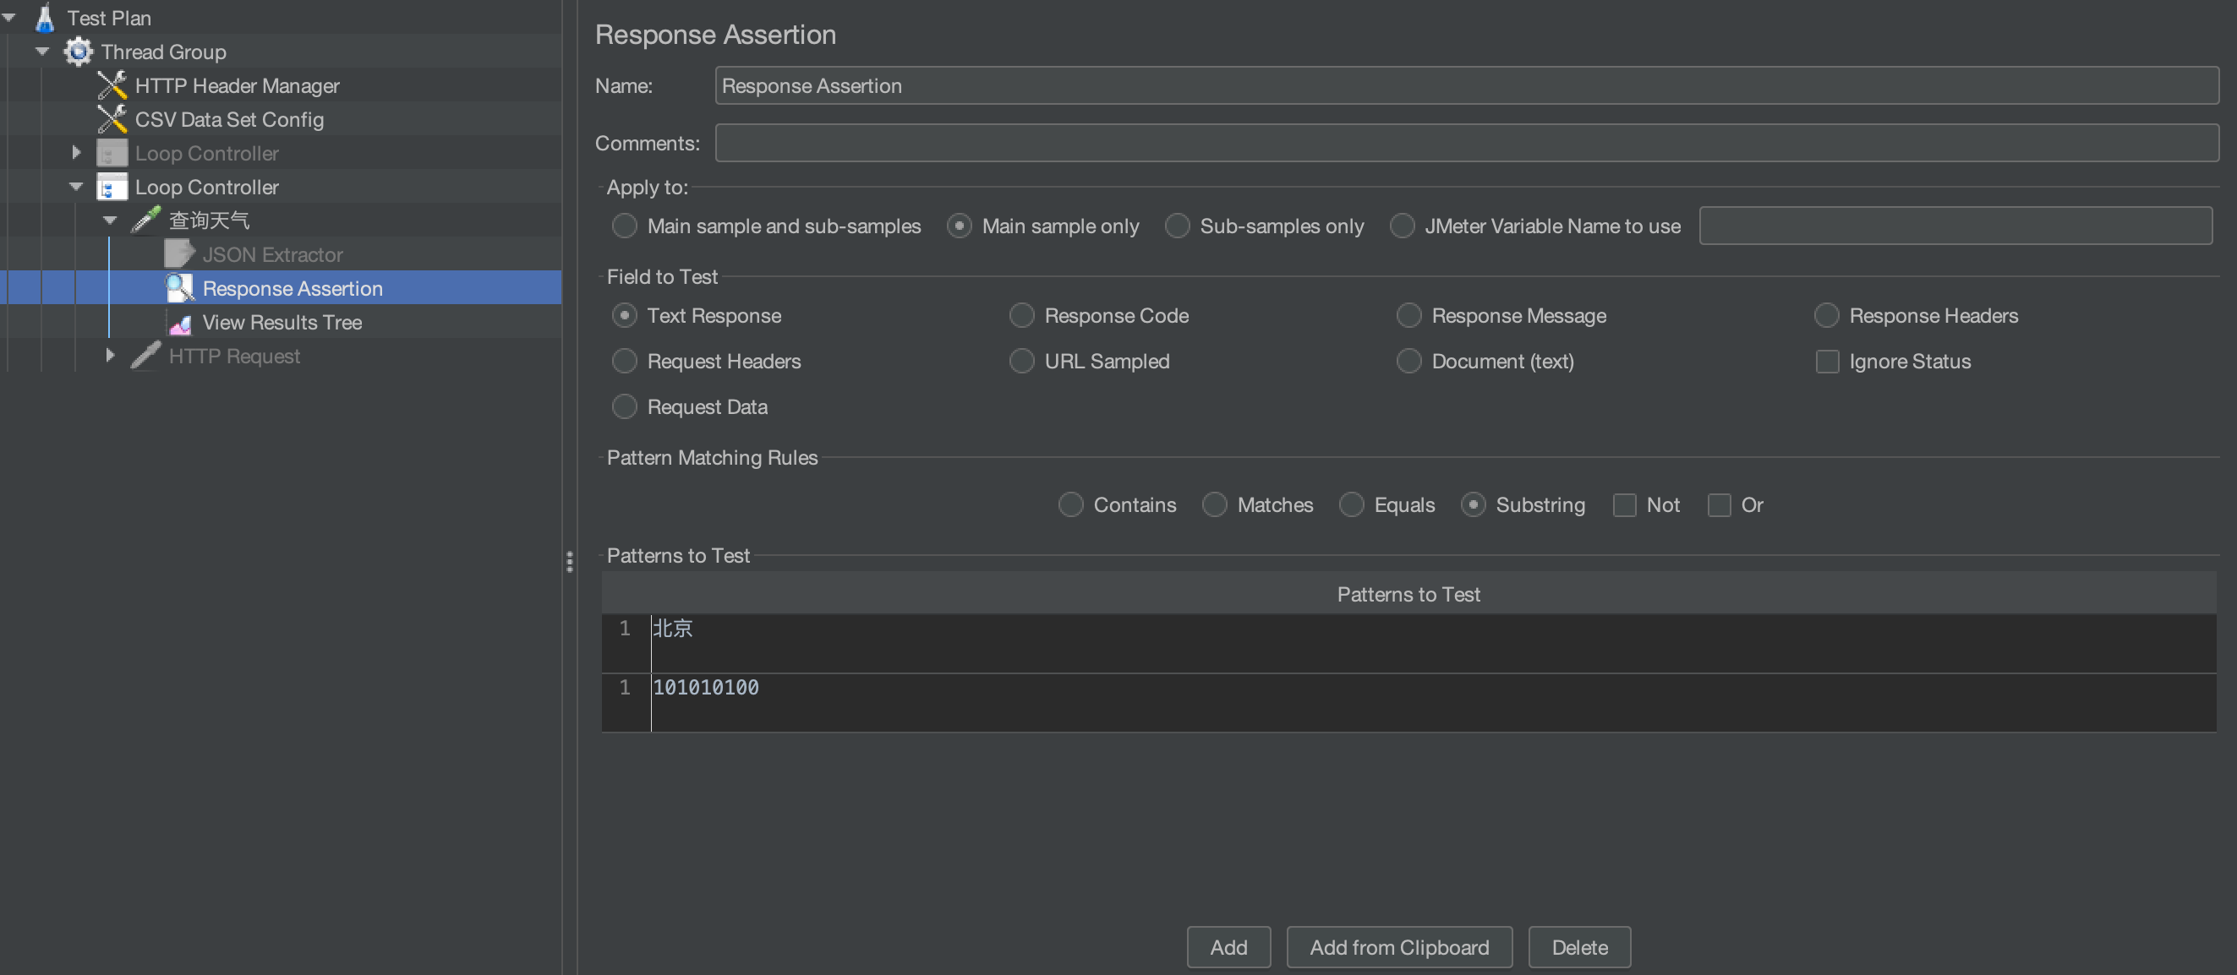Click the Delete pattern button
The height and width of the screenshot is (975, 2237).
click(1579, 947)
